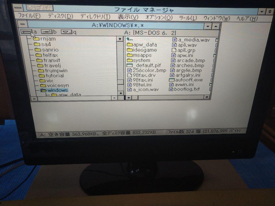Click the file list horizontal scroll thumb
This screenshot has width=275, height=206.
click(135, 98)
